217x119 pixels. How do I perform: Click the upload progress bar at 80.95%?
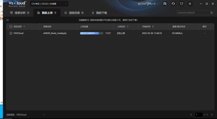[x=92, y=33]
